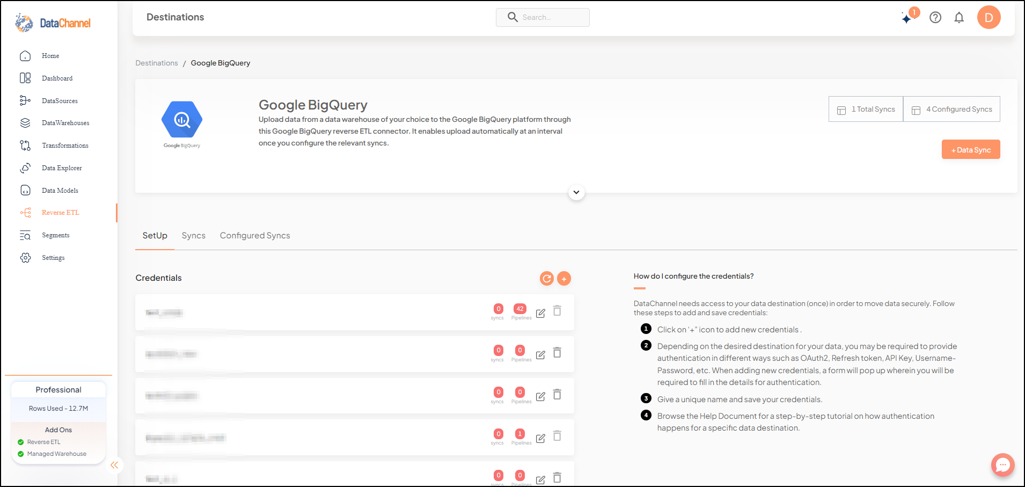Open the user avatar D menu
This screenshot has height=487, width=1025.
pyautogui.click(x=989, y=17)
